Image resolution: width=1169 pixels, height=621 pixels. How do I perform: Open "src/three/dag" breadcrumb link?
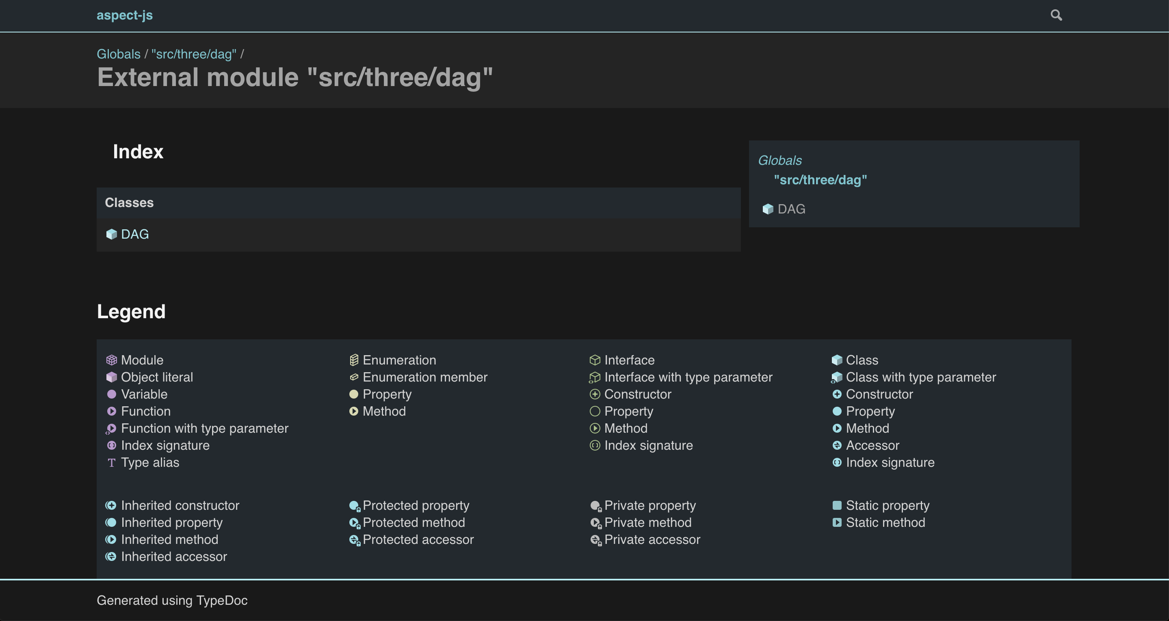tap(194, 54)
